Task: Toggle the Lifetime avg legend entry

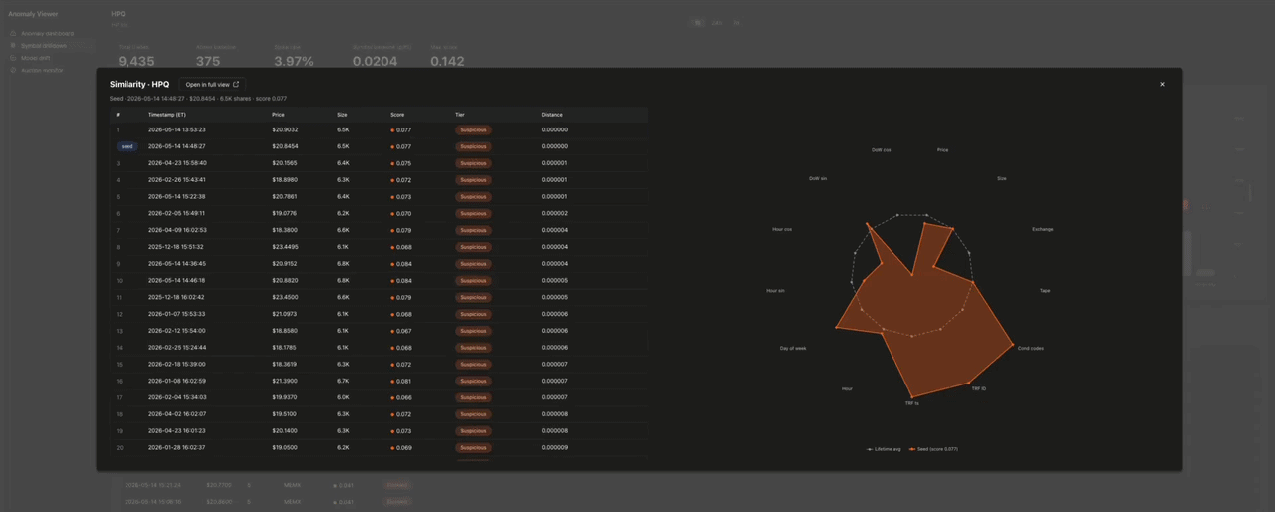Action: [x=884, y=449]
